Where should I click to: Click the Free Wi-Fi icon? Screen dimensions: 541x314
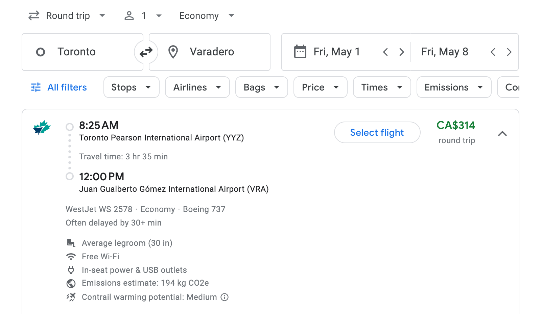point(71,257)
